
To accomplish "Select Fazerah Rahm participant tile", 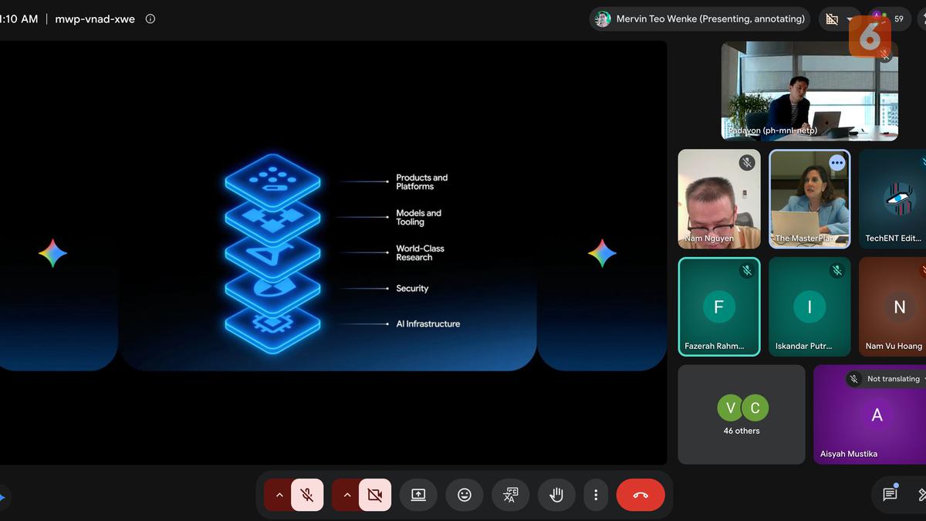I will (x=719, y=306).
